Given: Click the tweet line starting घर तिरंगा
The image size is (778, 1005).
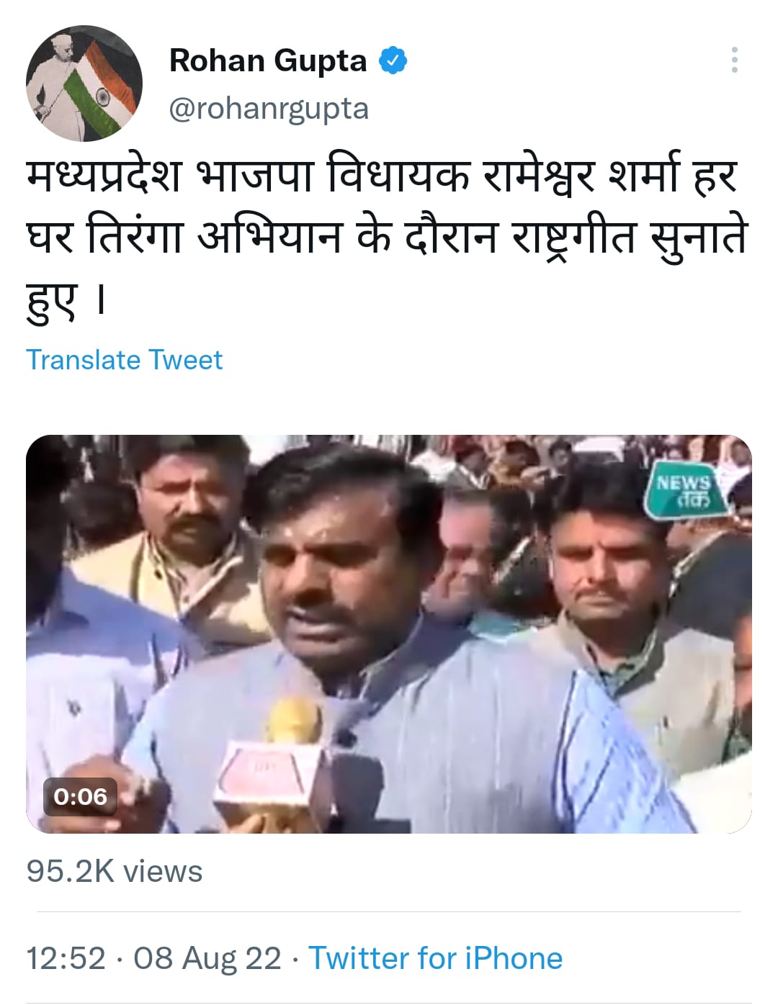Looking at the screenshot, I should point(388,239).
